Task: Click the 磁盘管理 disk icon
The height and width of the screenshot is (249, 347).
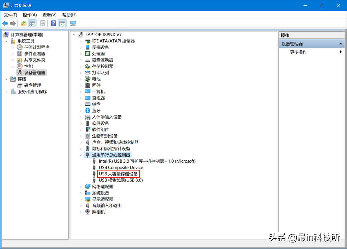Action: click(x=19, y=85)
